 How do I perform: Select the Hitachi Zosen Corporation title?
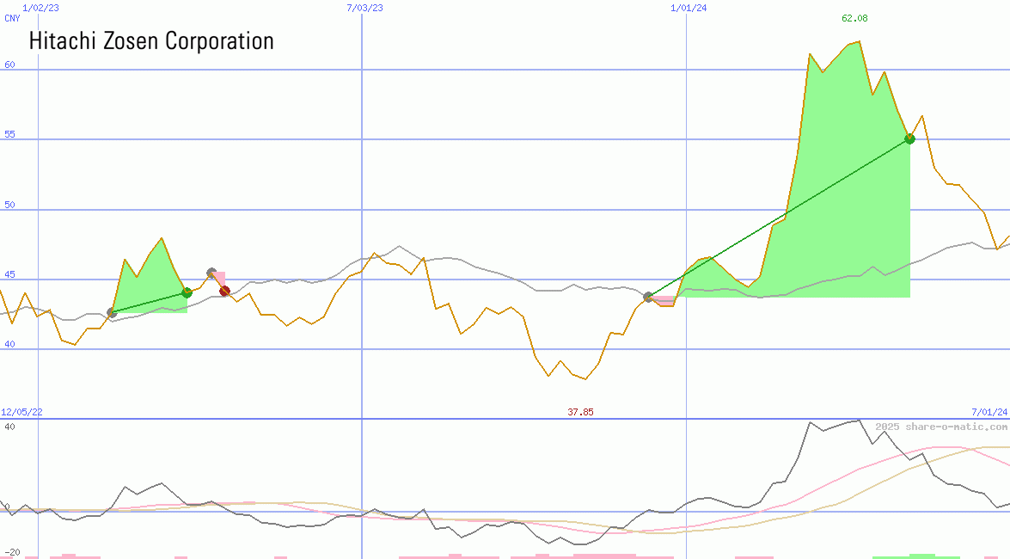coord(151,40)
